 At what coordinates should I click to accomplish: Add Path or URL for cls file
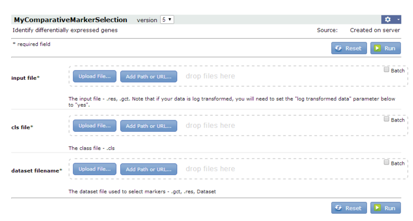149,126
